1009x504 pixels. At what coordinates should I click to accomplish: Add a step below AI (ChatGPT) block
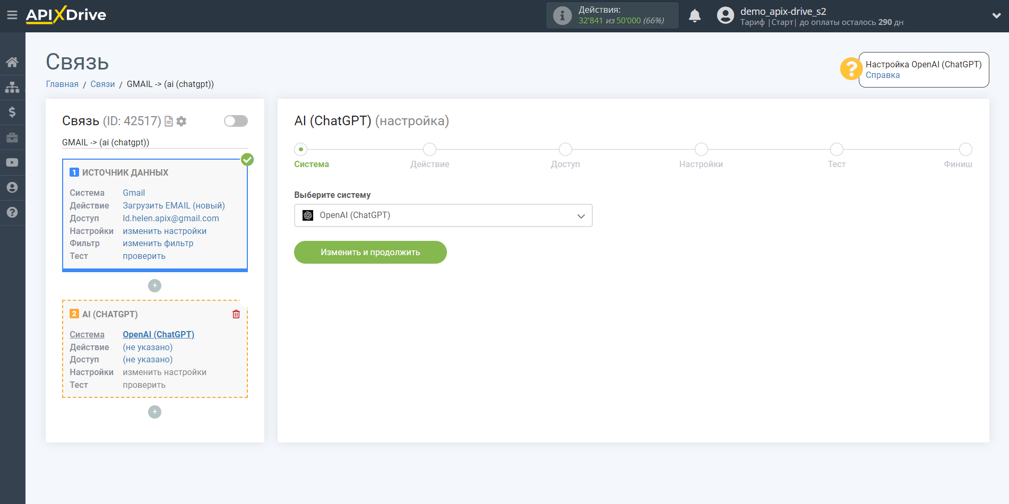click(x=154, y=412)
